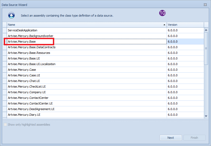Click the vertical scrollbar thumb

pyautogui.click(x=206, y=48)
